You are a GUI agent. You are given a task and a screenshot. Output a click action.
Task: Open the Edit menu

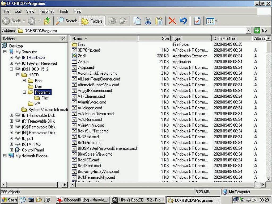click(18, 11)
